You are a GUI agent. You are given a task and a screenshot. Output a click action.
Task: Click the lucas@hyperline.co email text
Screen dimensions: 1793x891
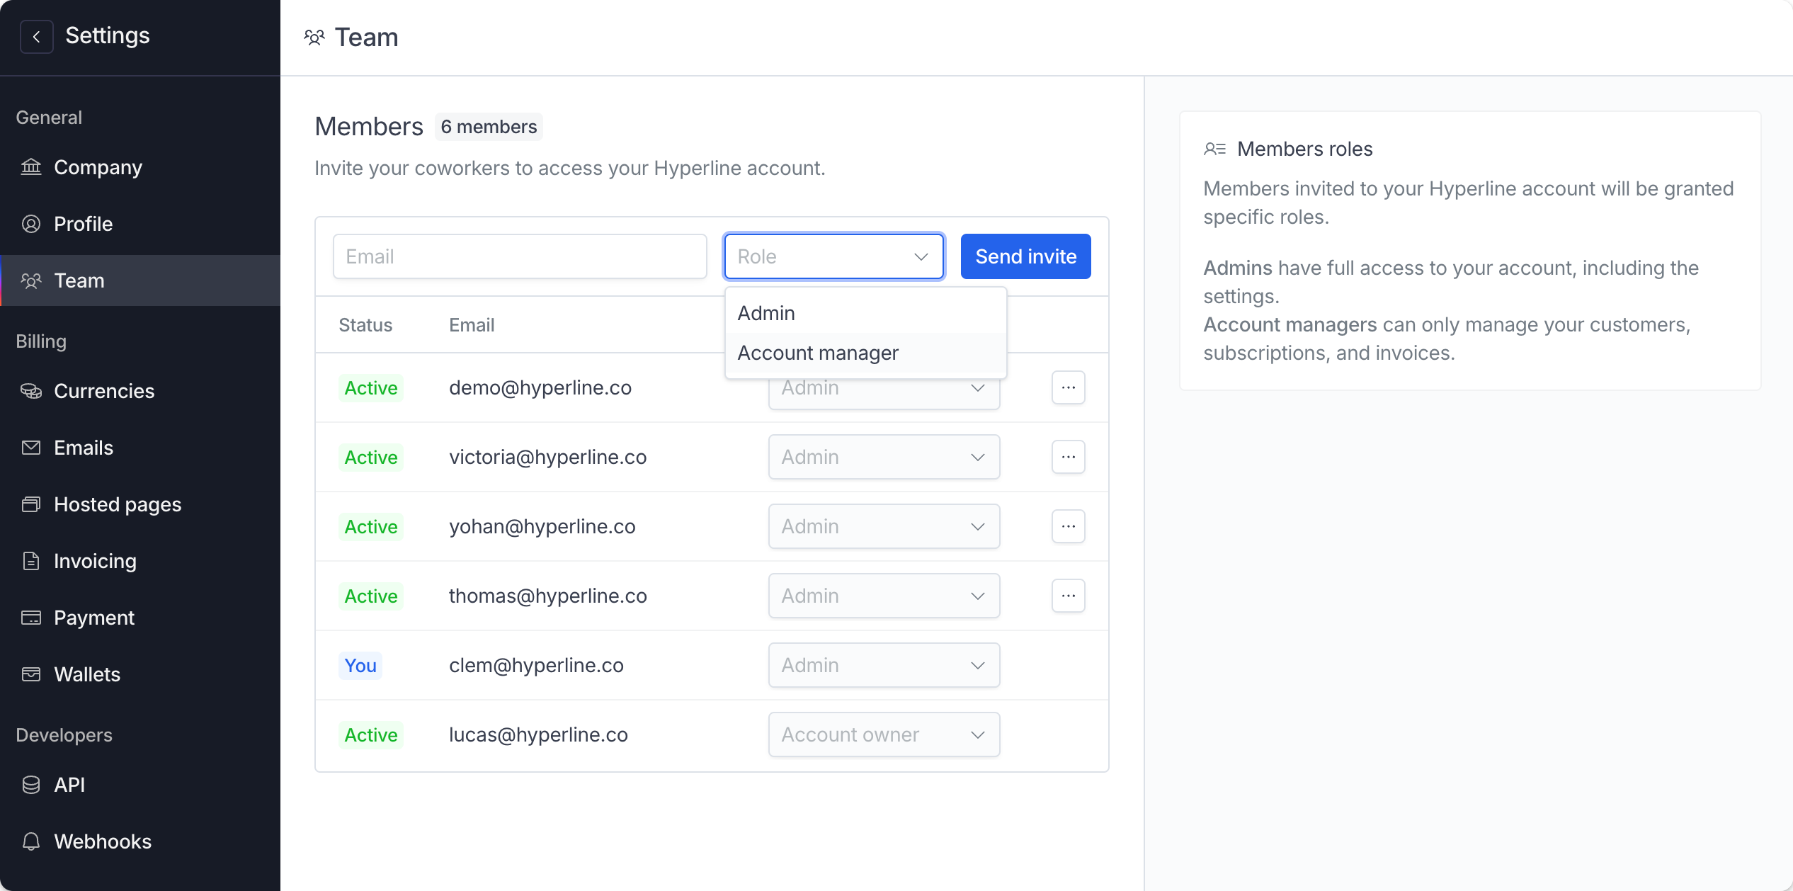click(538, 735)
